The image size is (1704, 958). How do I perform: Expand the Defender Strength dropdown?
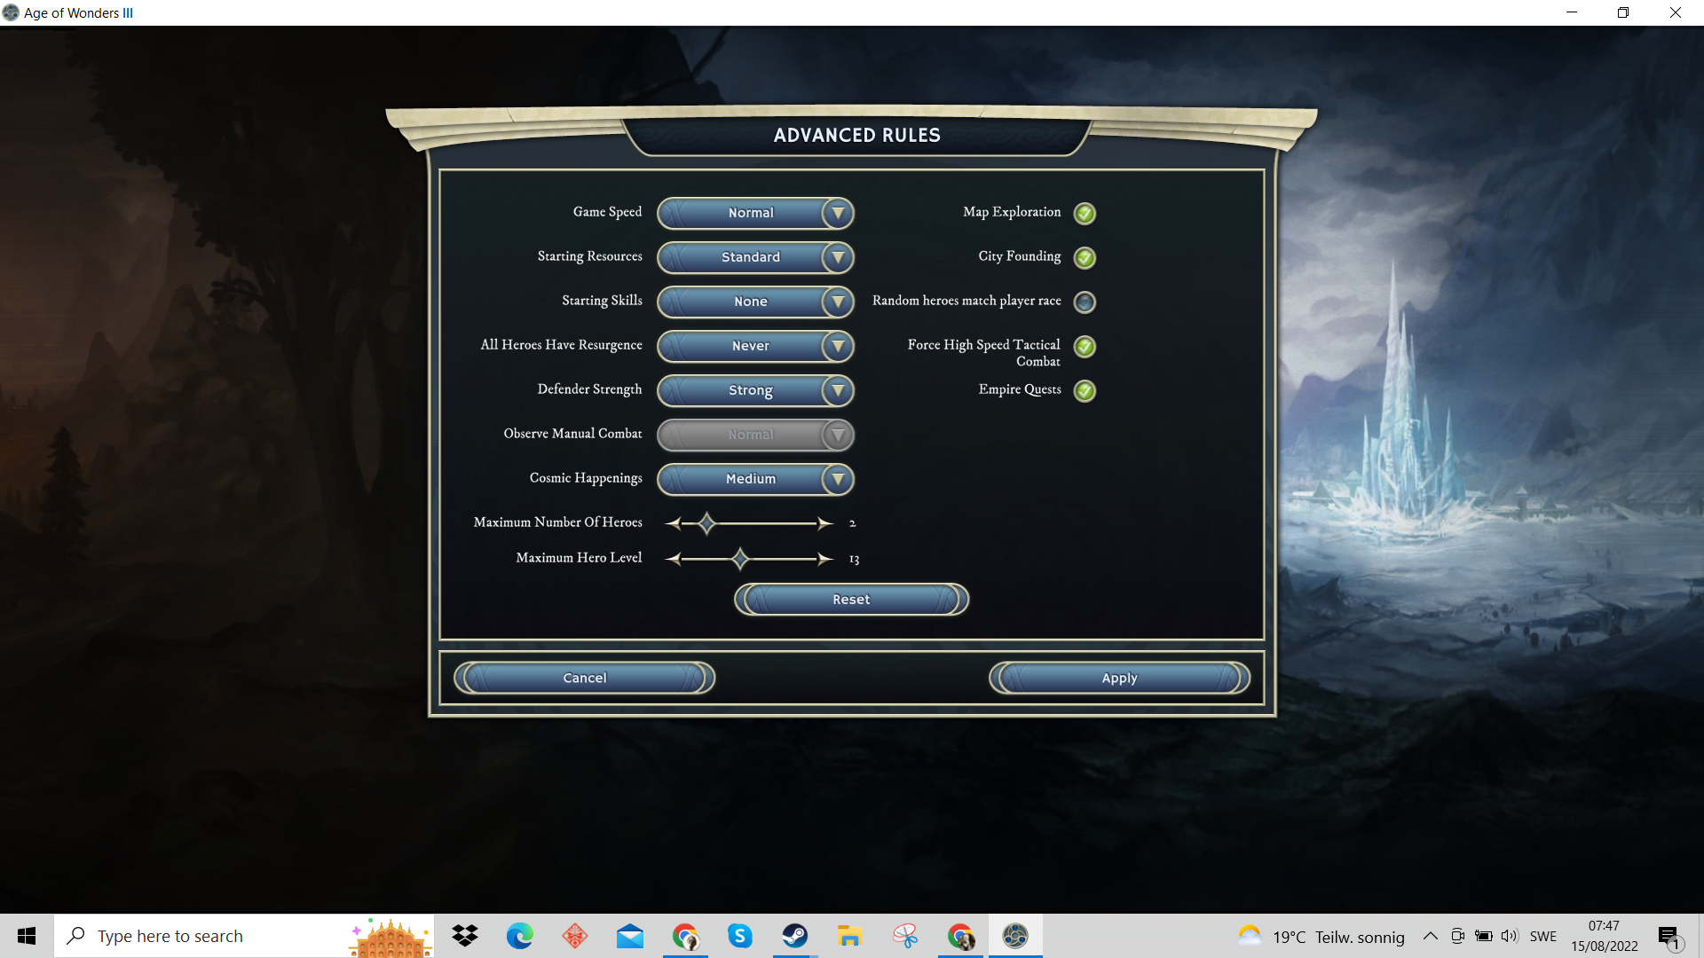pos(755,390)
